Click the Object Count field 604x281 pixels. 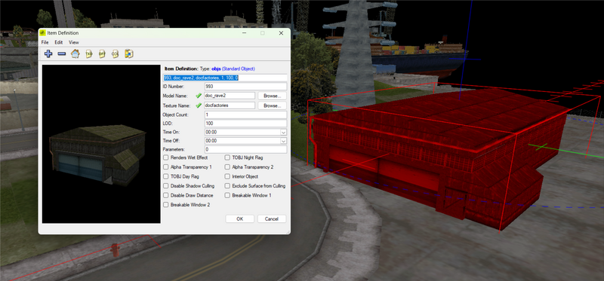coord(245,115)
